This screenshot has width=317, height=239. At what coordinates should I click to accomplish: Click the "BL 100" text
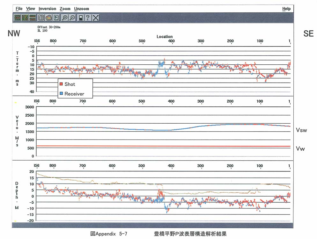click(42, 31)
